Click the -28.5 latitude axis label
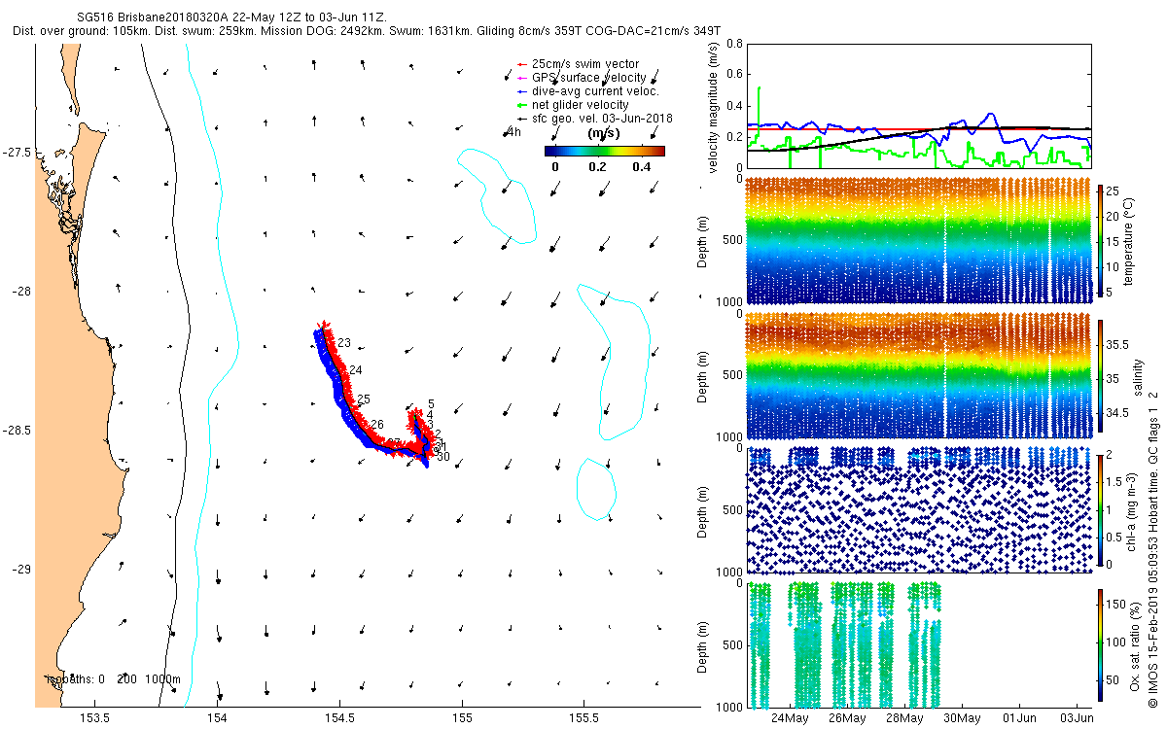The height and width of the screenshot is (729, 1167). pyautogui.click(x=18, y=430)
